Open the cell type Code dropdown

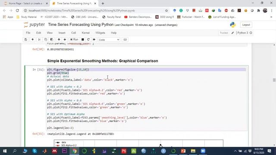click(x=109, y=40)
